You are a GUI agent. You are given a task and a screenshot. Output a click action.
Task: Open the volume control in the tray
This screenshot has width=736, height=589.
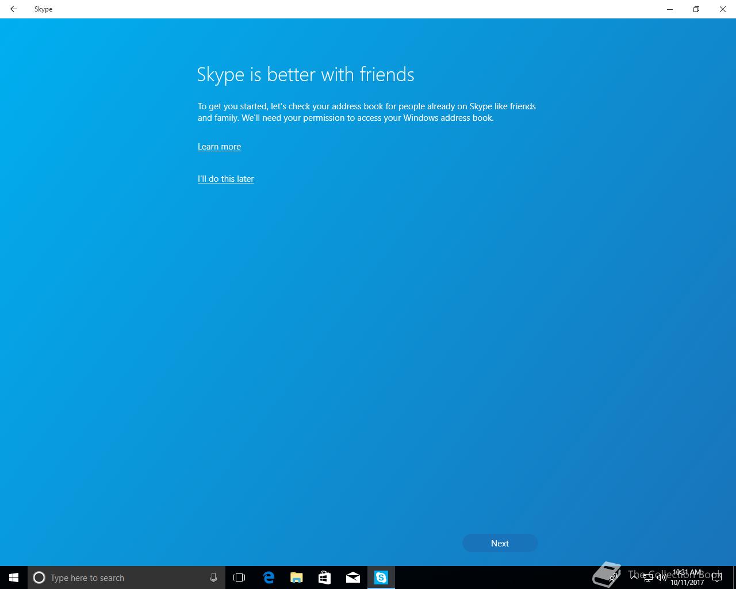tap(661, 577)
